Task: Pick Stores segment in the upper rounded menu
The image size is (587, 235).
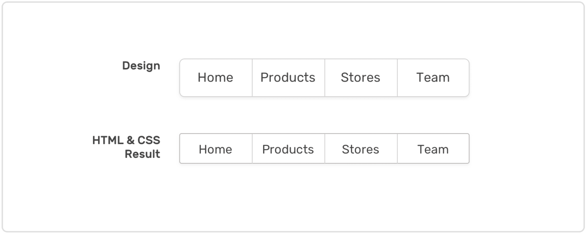Action: (360, 77)
